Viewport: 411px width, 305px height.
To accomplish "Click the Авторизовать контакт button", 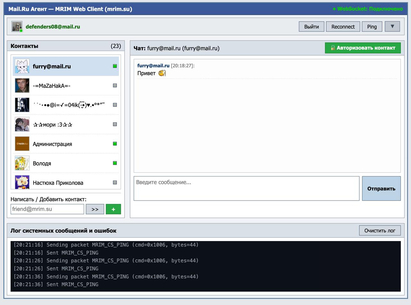I will tap(363, 48).
